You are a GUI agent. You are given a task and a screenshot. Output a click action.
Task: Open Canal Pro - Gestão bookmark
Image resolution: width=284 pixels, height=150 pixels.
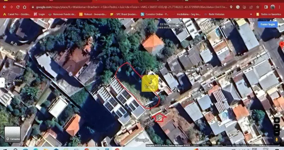(x=17, y=14)
